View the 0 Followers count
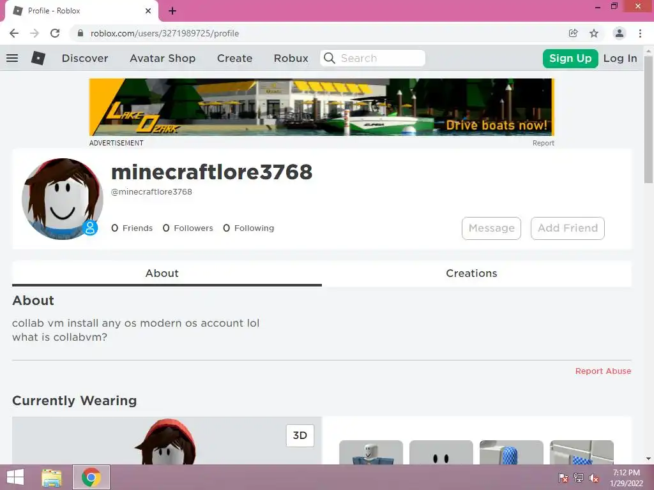The height and width of the screenshot is (490, 654). click(x=188, y=228)
